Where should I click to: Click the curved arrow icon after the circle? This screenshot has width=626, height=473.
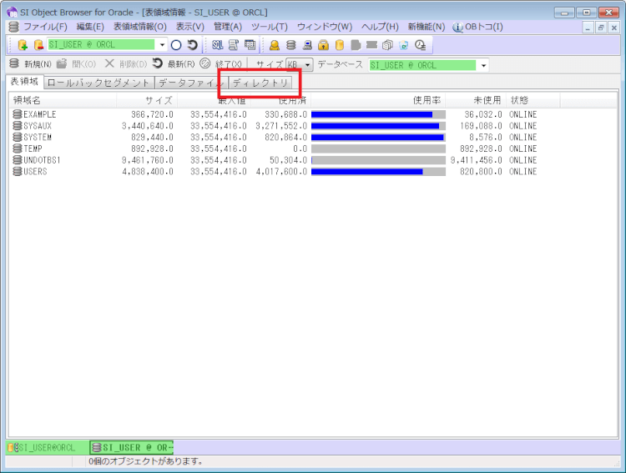[192, 45]
